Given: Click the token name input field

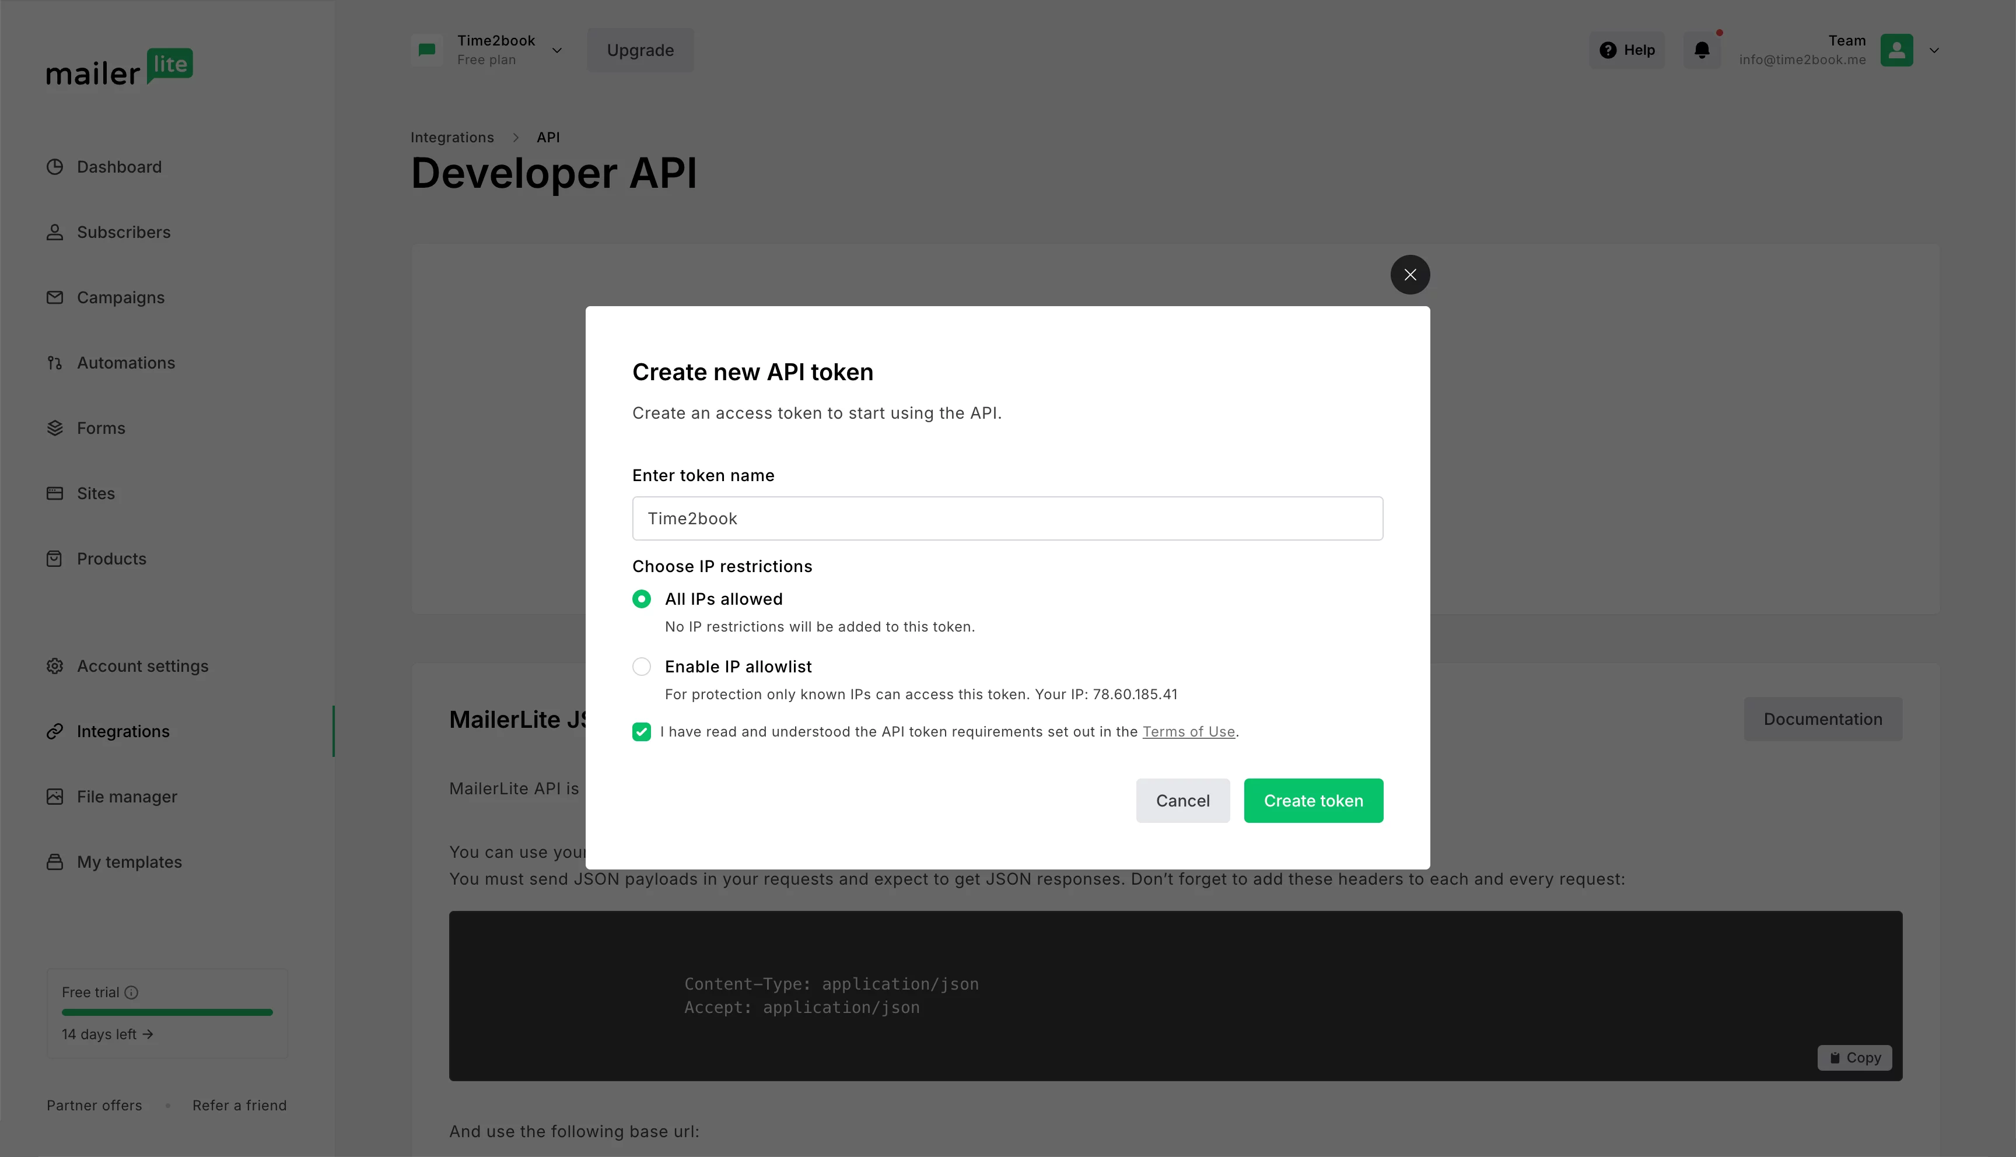Looking at the screenshot, I should click(x=1007, y=519).
